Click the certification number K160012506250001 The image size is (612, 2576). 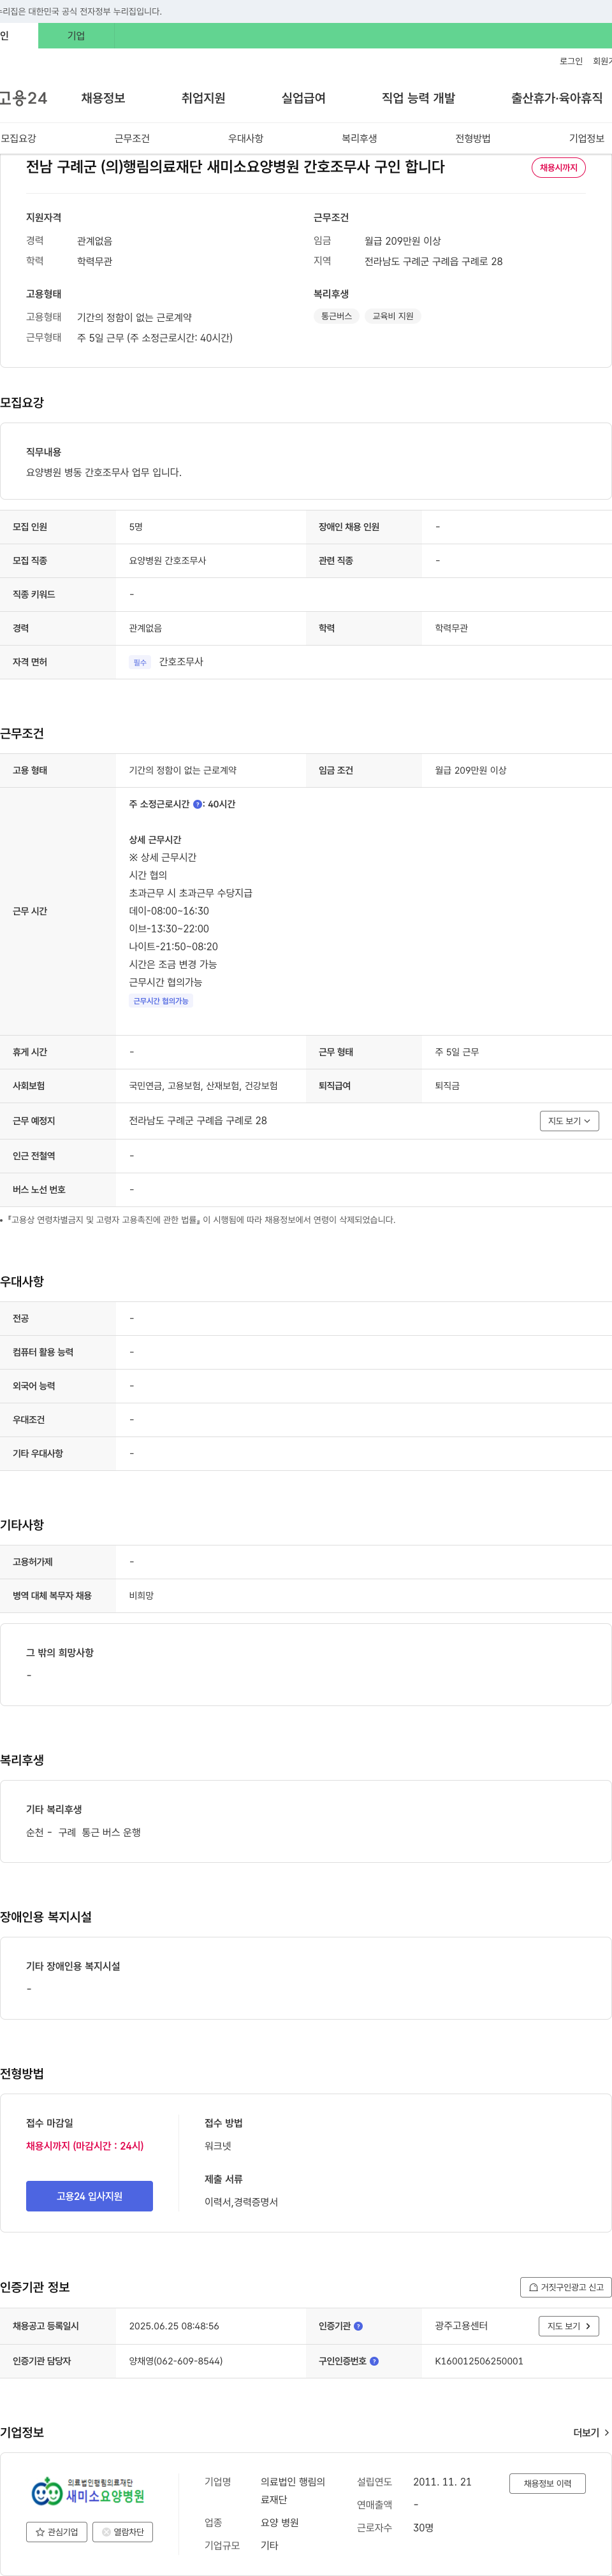tap(479, 2361)
